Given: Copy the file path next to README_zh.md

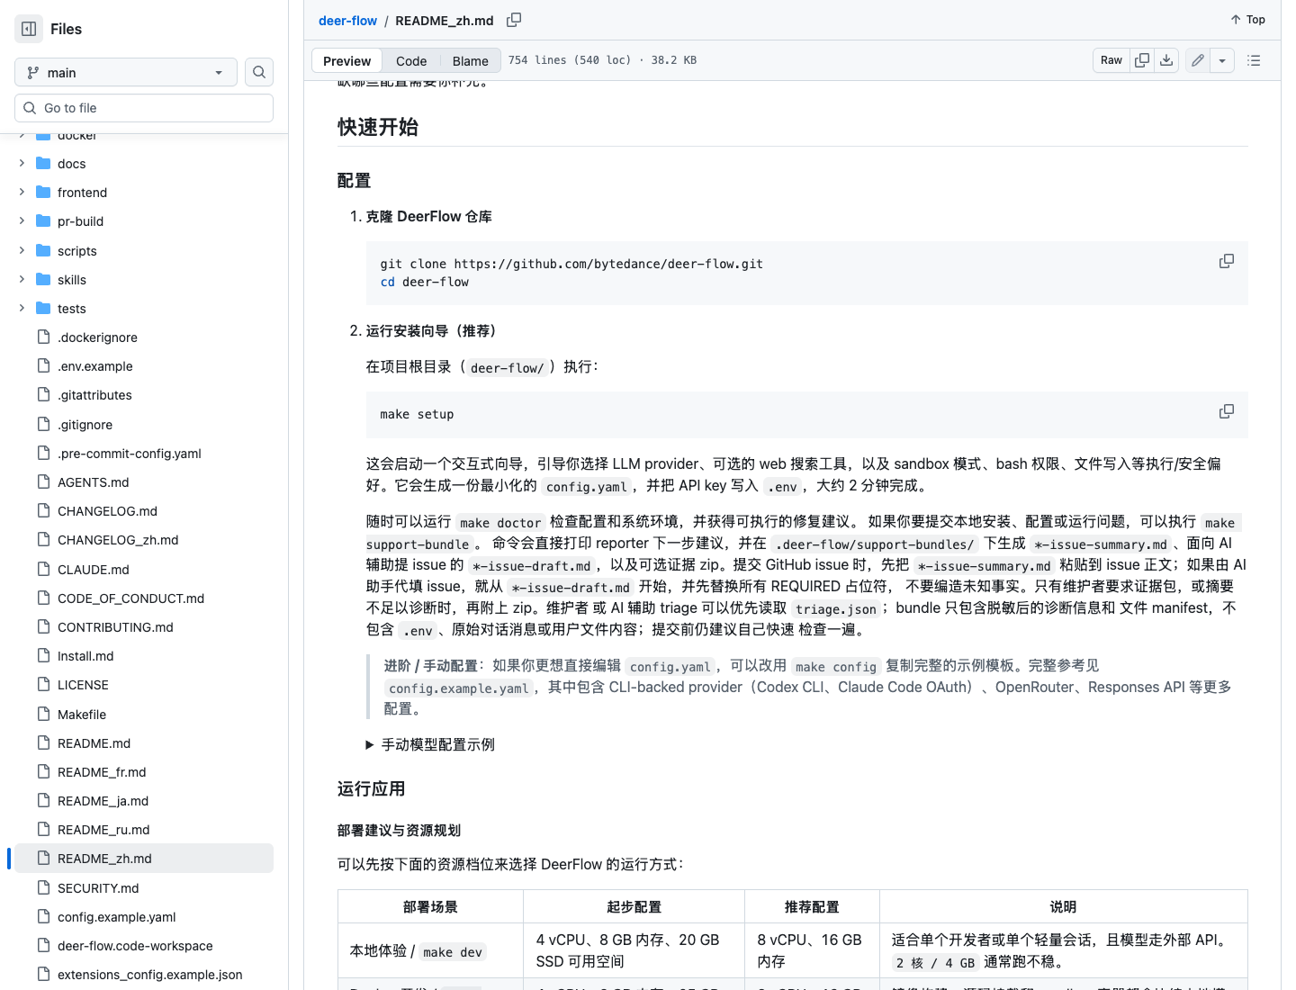Looking at the screenshot, I should tap(514, 20).
